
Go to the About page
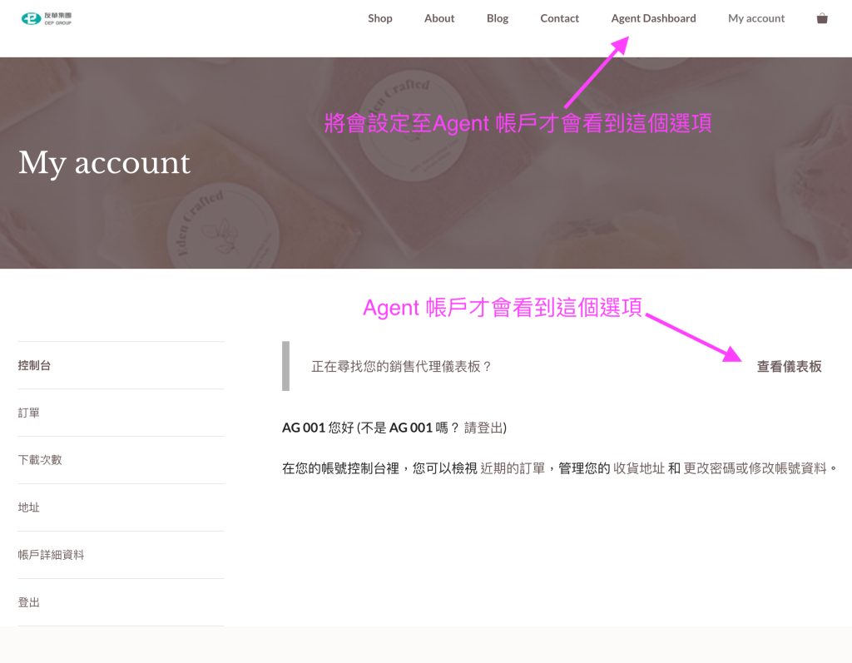coord(439,18)
